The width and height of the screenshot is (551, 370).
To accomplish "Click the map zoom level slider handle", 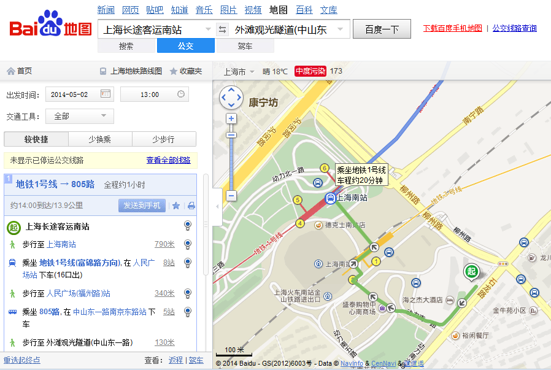I will tap(231, 135).
